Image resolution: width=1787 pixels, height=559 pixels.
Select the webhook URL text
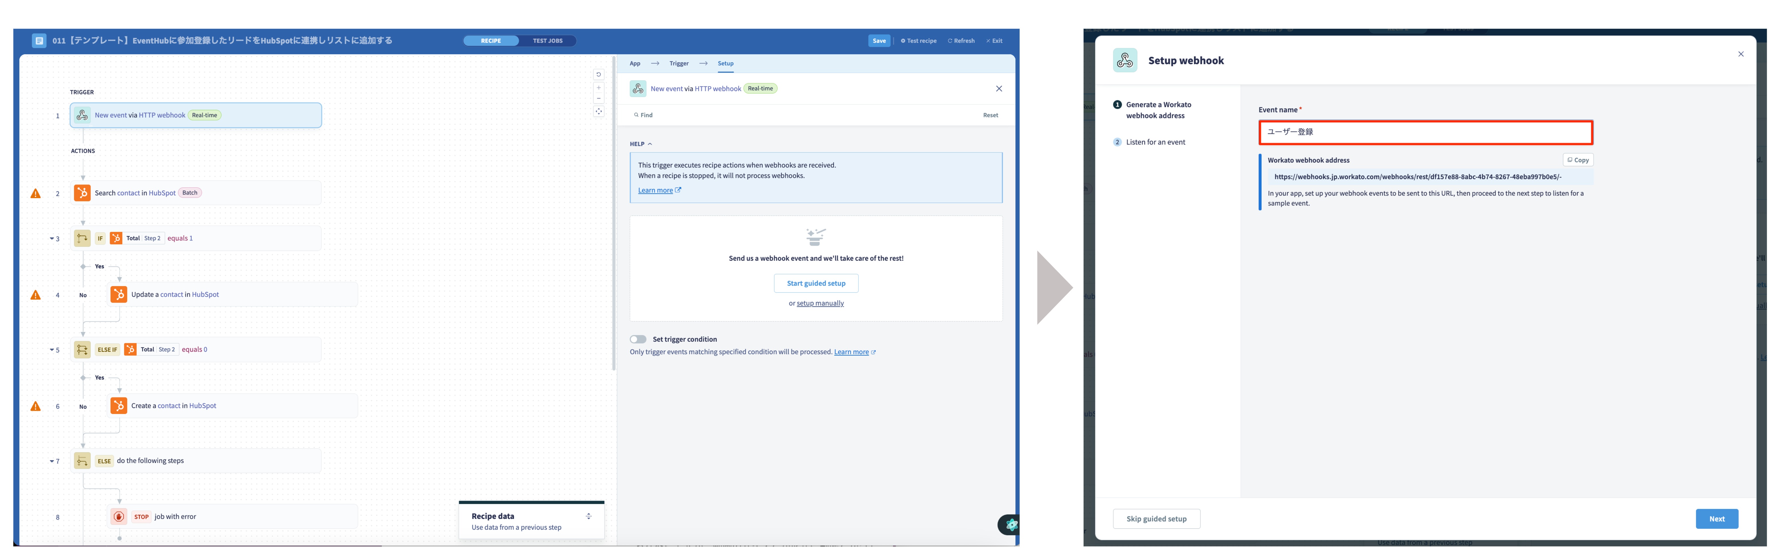pos(1417,177)
